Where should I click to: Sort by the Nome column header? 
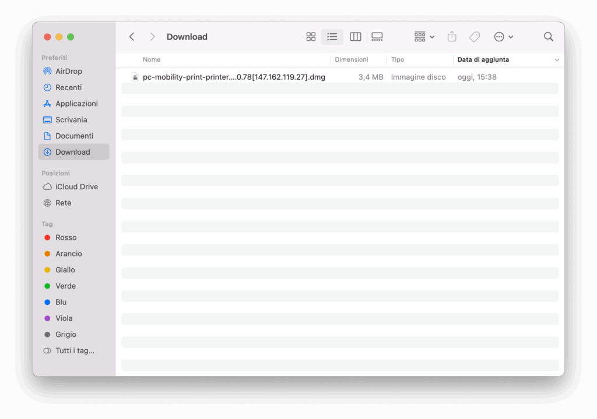tap(152, 60)
